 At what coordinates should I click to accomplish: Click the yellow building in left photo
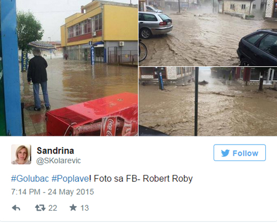(100, 32)
